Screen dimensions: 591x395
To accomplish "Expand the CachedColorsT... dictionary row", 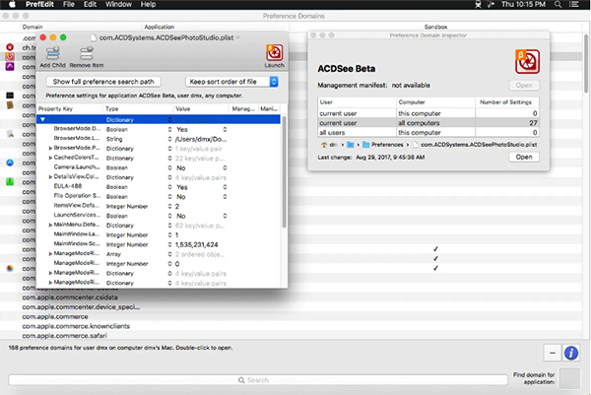I will (x=50, y=158).
